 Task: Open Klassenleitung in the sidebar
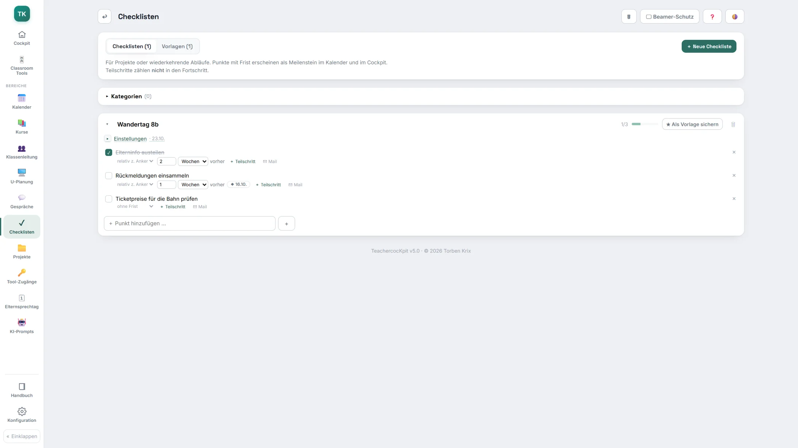[22, 152]
